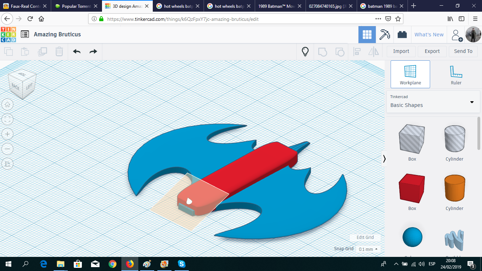
Task: Show hidden system tray icons
Action: (x=396, y=264)
